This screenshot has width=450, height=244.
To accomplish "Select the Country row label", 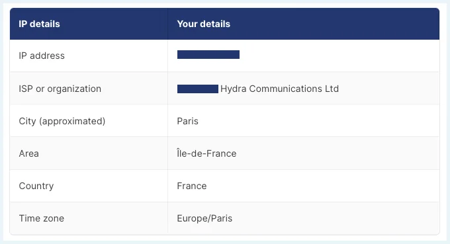I will [x=36, y=186].
